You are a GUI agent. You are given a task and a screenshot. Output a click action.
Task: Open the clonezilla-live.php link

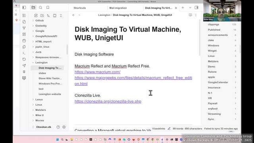pos(108,102)
